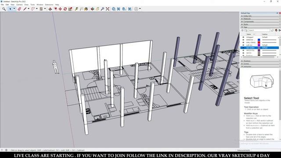Activate the Arc tool
This screenshot has width=281, height=158.
click(33, 9)
